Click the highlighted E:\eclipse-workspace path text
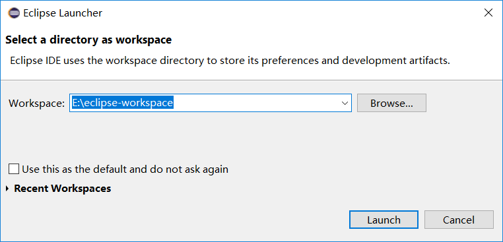503x242 pixels. click(x=123, y=103)
